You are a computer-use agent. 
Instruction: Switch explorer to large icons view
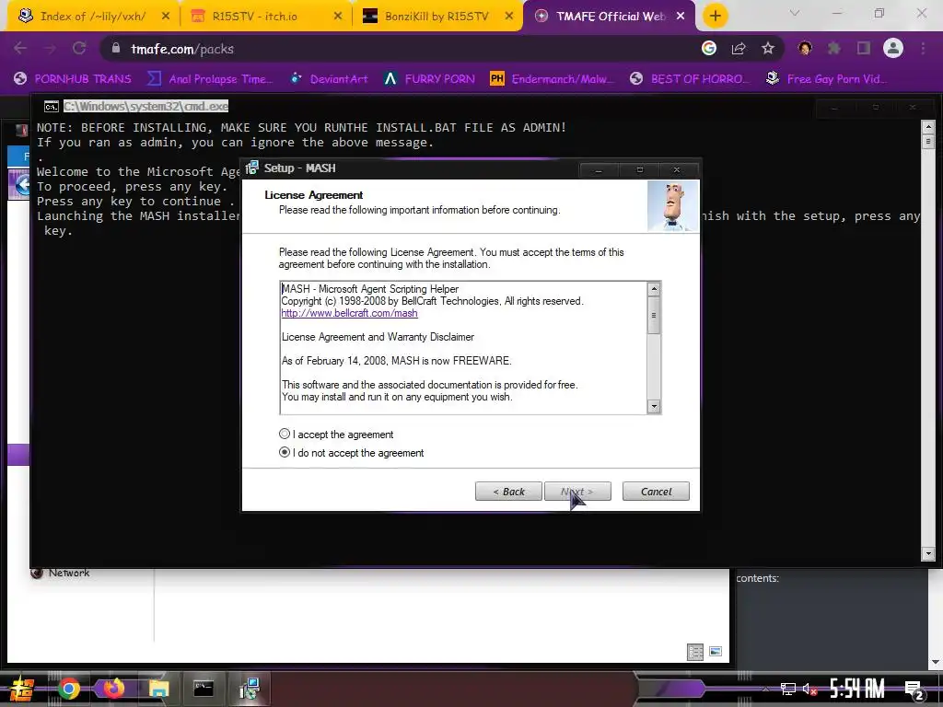point(715,652)
